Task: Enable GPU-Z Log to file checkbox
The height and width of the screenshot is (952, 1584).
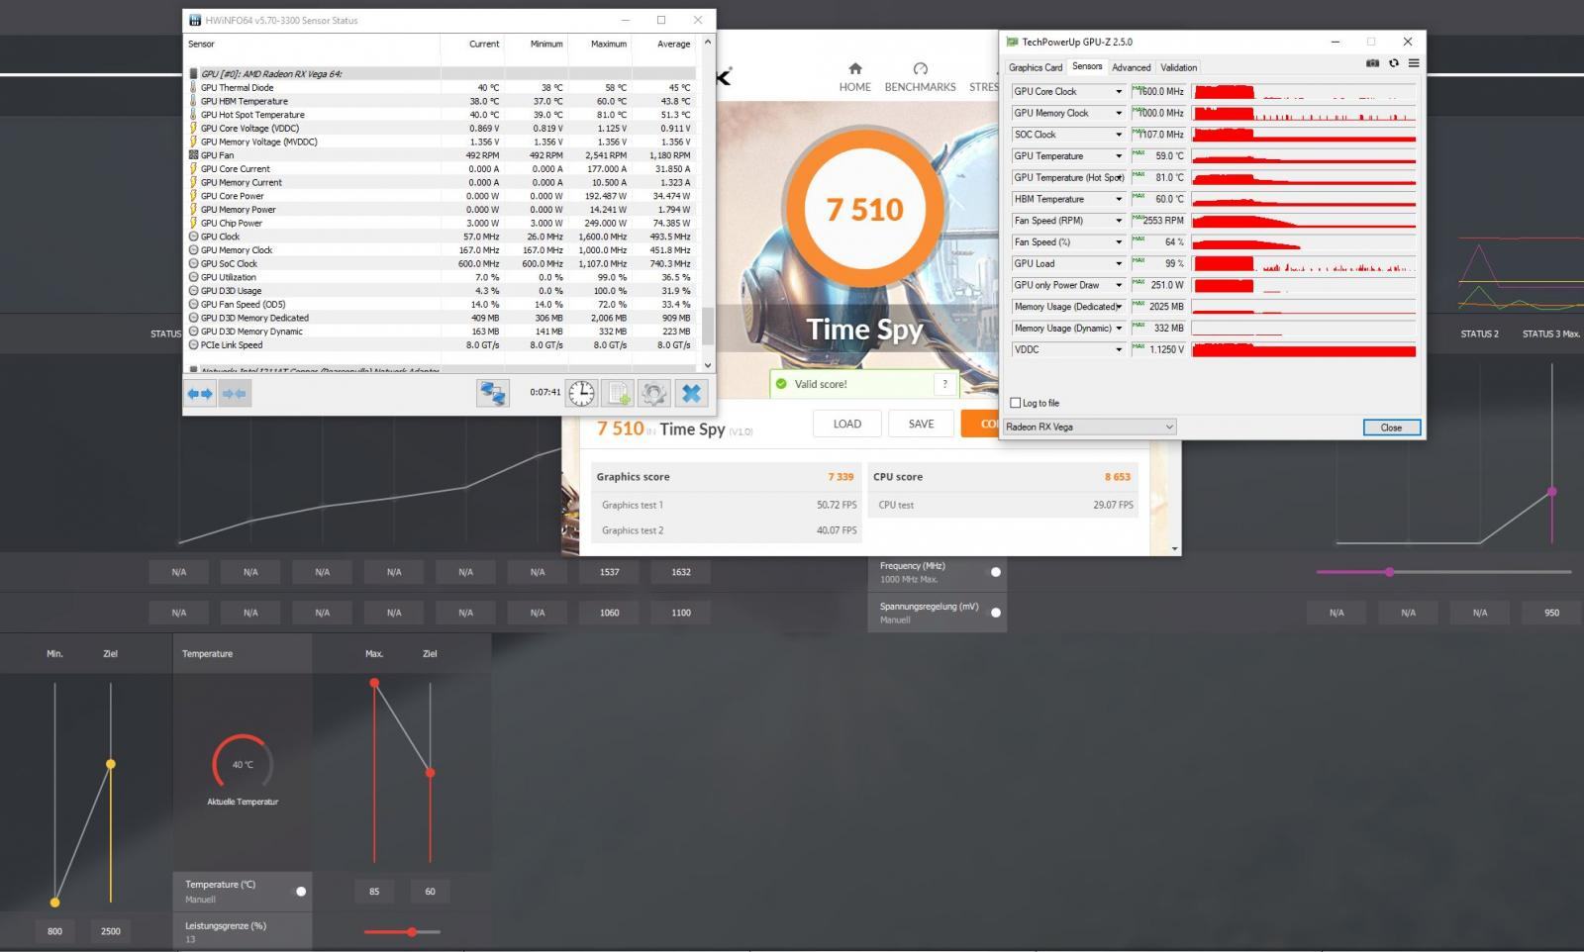Action: [1015, 403]
